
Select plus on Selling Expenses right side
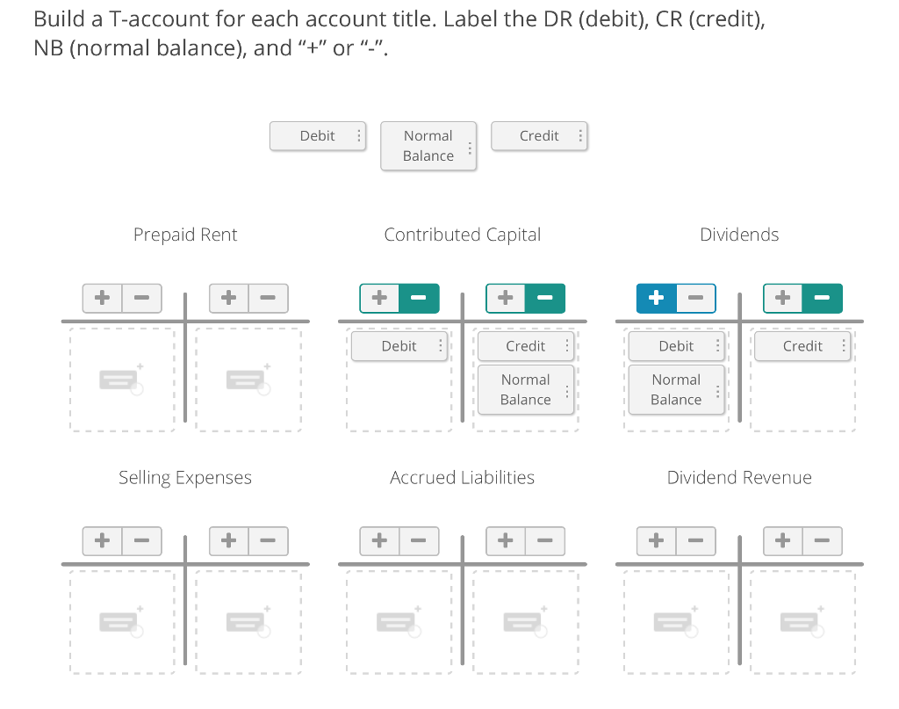(x=229, y=540)
